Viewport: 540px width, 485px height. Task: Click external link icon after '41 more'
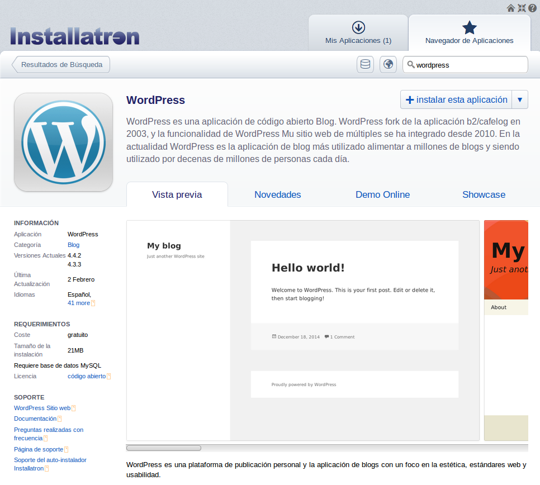93,303
